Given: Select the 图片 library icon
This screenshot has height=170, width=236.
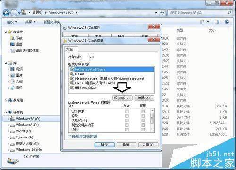Looking at the screenshot, I should 12,75.
